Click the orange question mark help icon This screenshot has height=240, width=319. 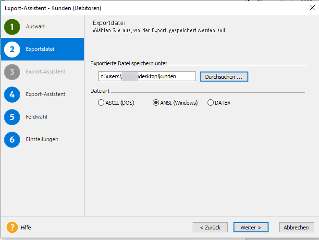(x=12, y=228)
